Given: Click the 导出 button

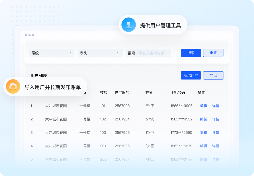Looking at the screenshot, I should [213, 75].
